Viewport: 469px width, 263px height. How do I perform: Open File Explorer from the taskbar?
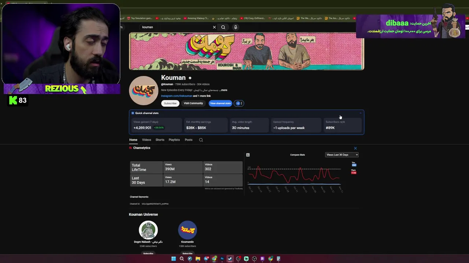(198, 259)
